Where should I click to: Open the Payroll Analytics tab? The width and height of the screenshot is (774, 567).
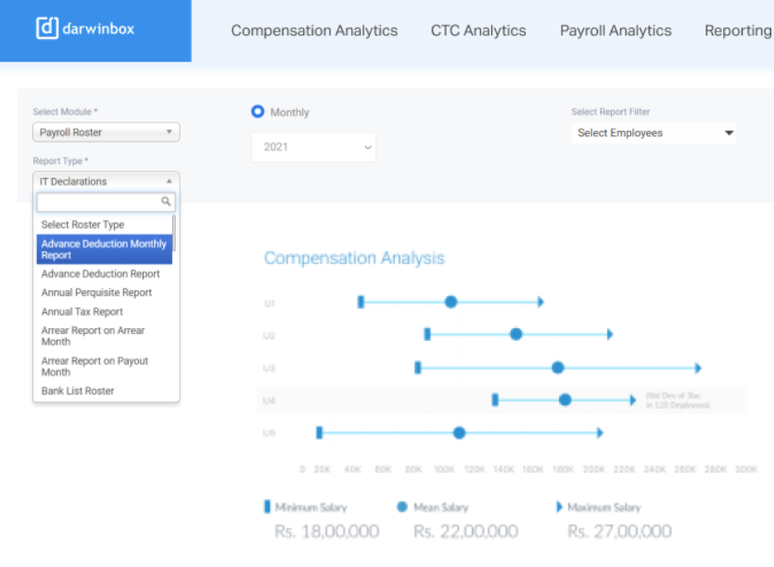pyautogui.click(x=615, y=31)
